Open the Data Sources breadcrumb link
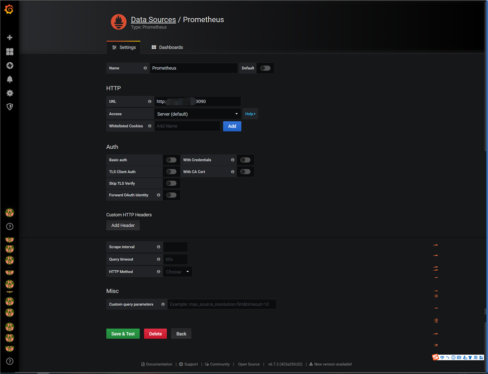Viewport: 488px width, 374px height. 154,19
